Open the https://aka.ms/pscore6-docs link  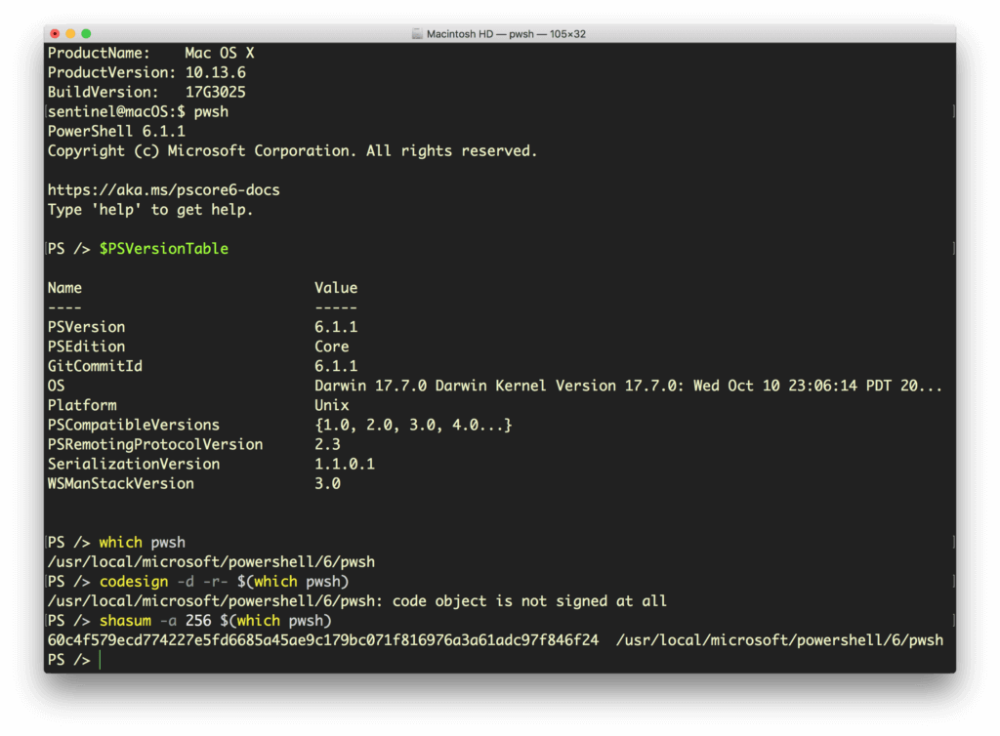[x=163, y=190]
